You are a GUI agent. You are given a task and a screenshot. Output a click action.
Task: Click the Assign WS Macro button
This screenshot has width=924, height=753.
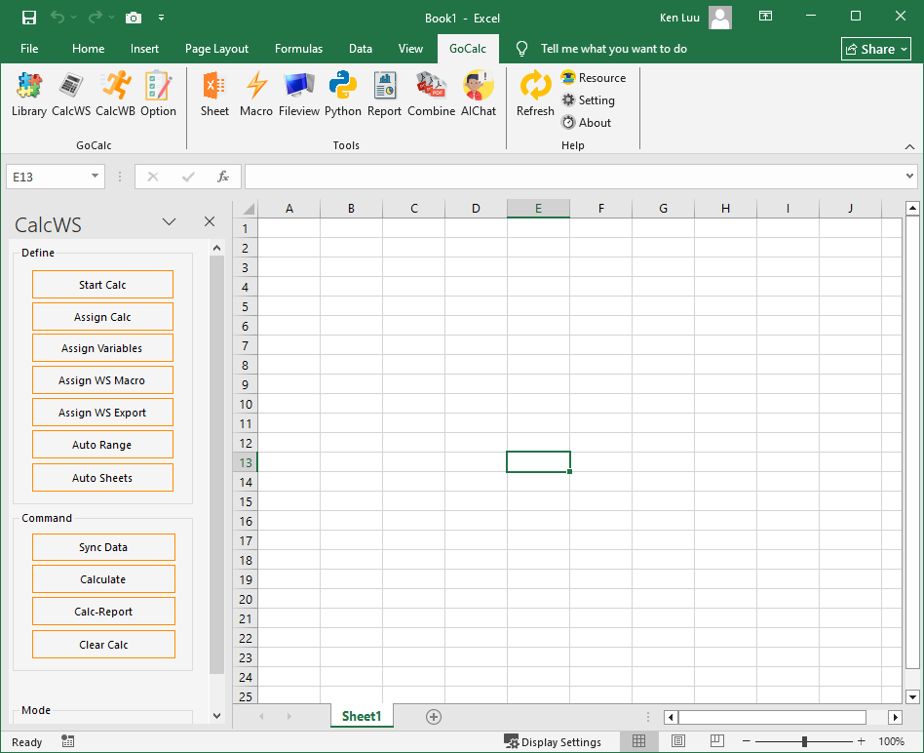click(x=102, y=380)
